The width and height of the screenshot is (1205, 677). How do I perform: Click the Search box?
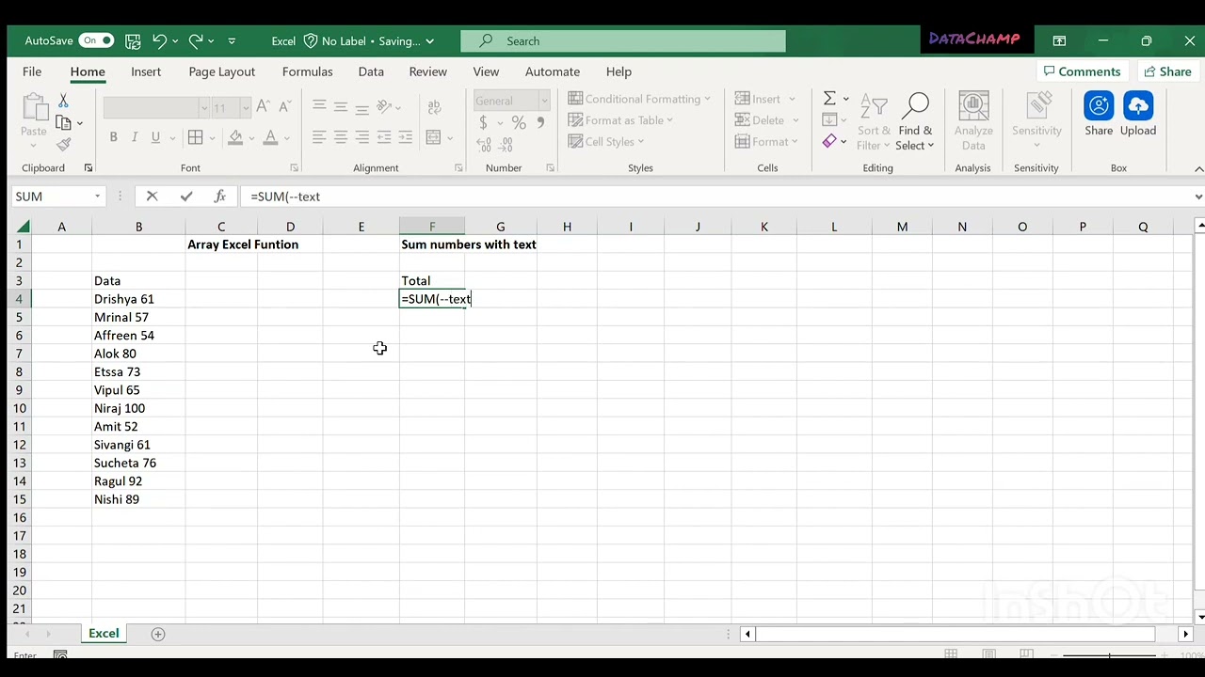623,40
